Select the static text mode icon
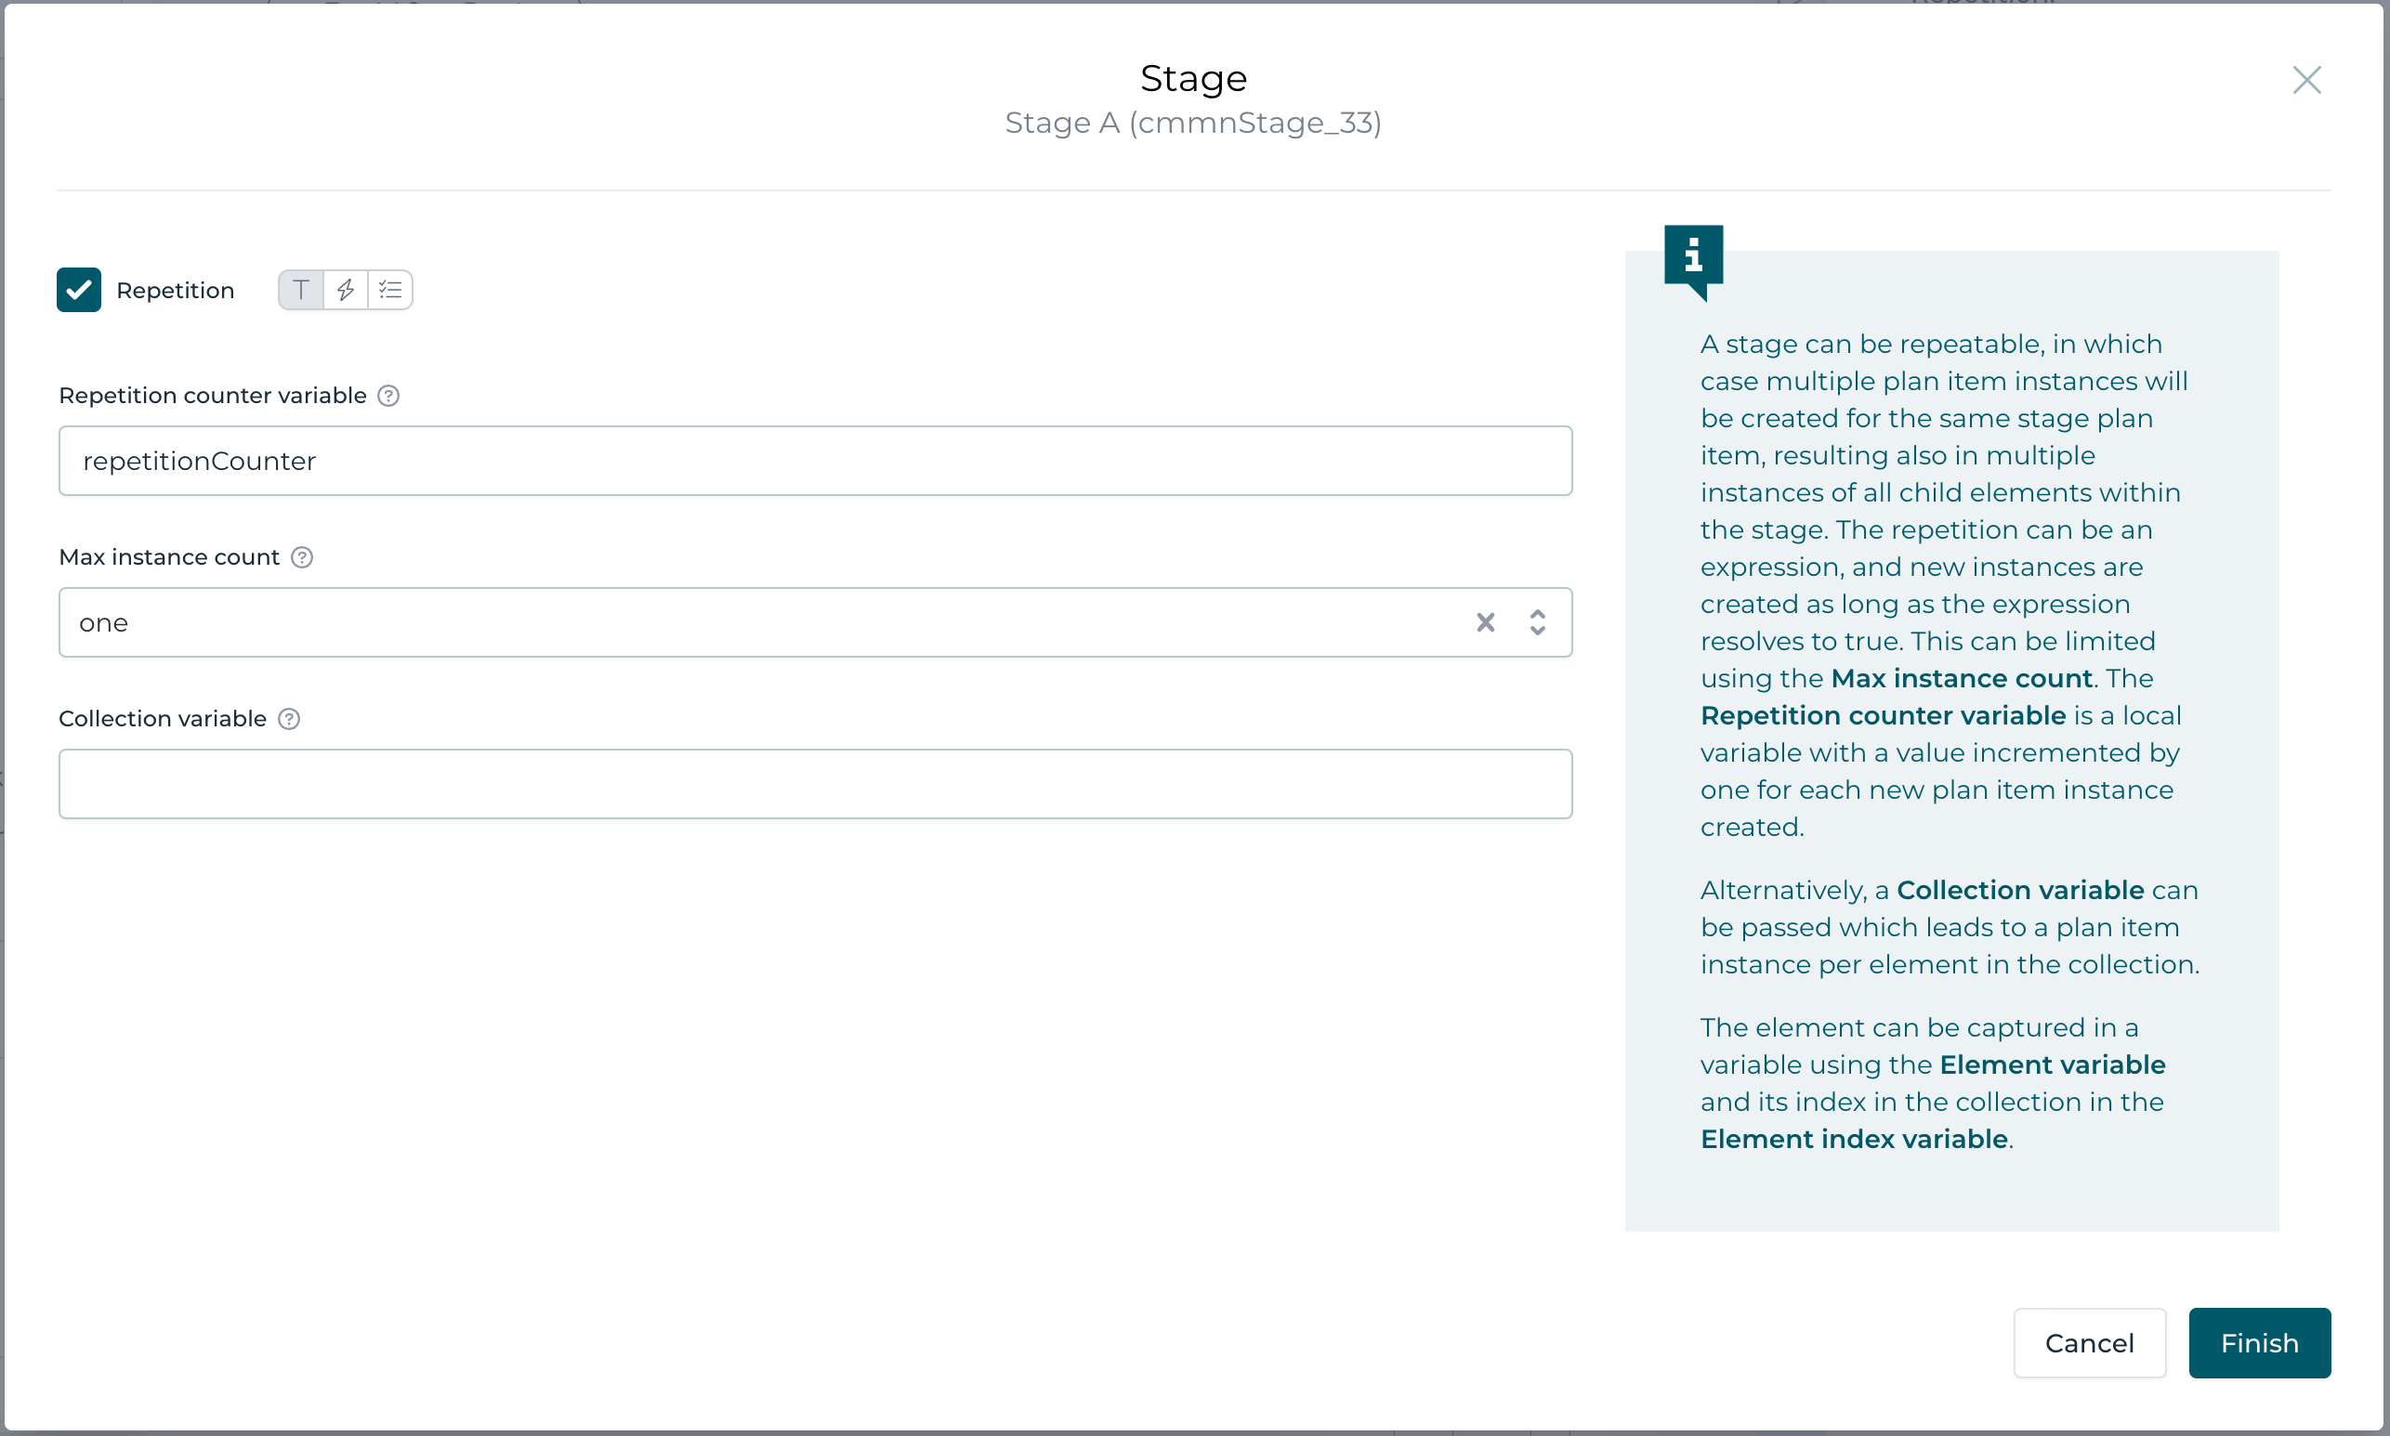This screenshot has height=1436, width=2390. [301, 291]
